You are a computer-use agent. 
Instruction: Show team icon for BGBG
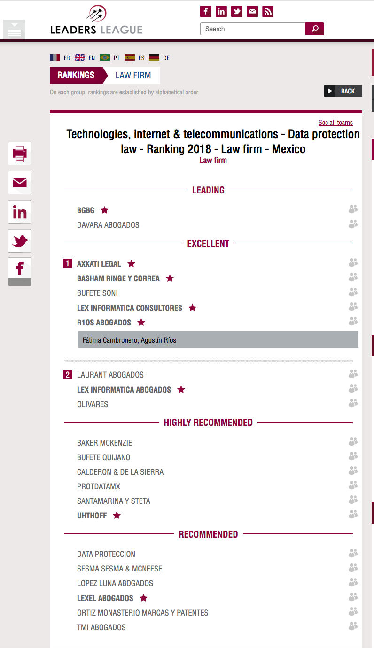(353, 209)
